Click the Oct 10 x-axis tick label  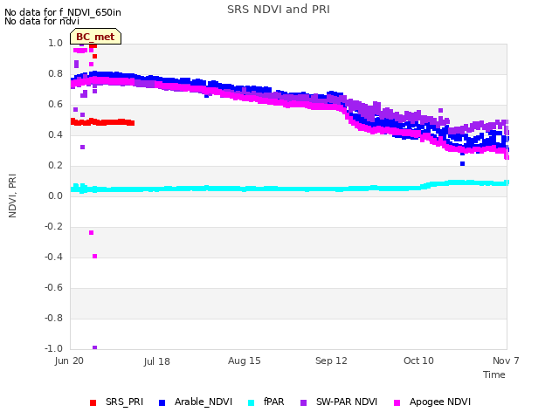pyautogui.click(x=418, y=361)
